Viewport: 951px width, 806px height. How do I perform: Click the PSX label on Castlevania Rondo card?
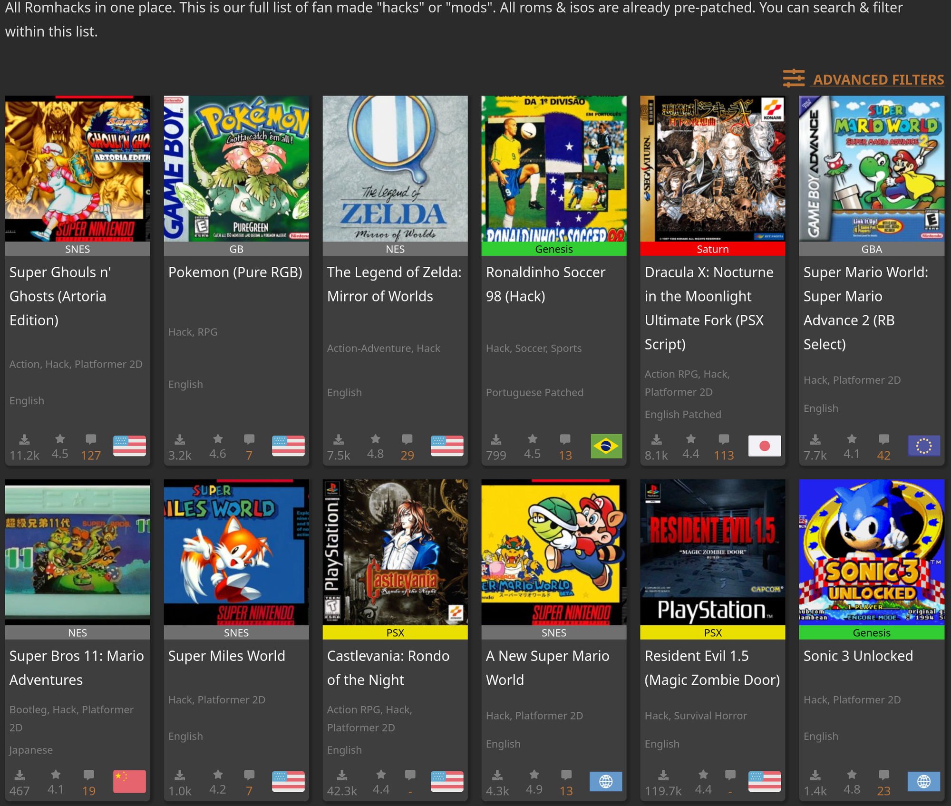tap(395, 632)
